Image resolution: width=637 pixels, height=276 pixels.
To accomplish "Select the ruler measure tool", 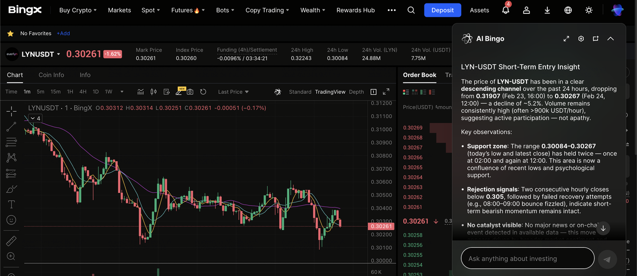I will [11, 241].
